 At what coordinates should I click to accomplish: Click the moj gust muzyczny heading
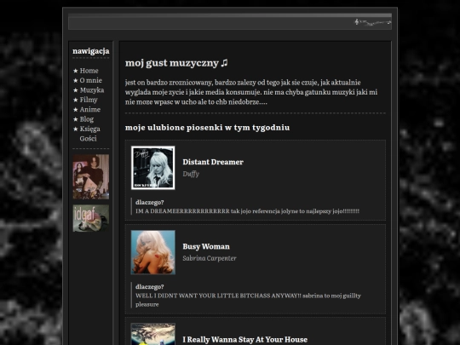176,63
